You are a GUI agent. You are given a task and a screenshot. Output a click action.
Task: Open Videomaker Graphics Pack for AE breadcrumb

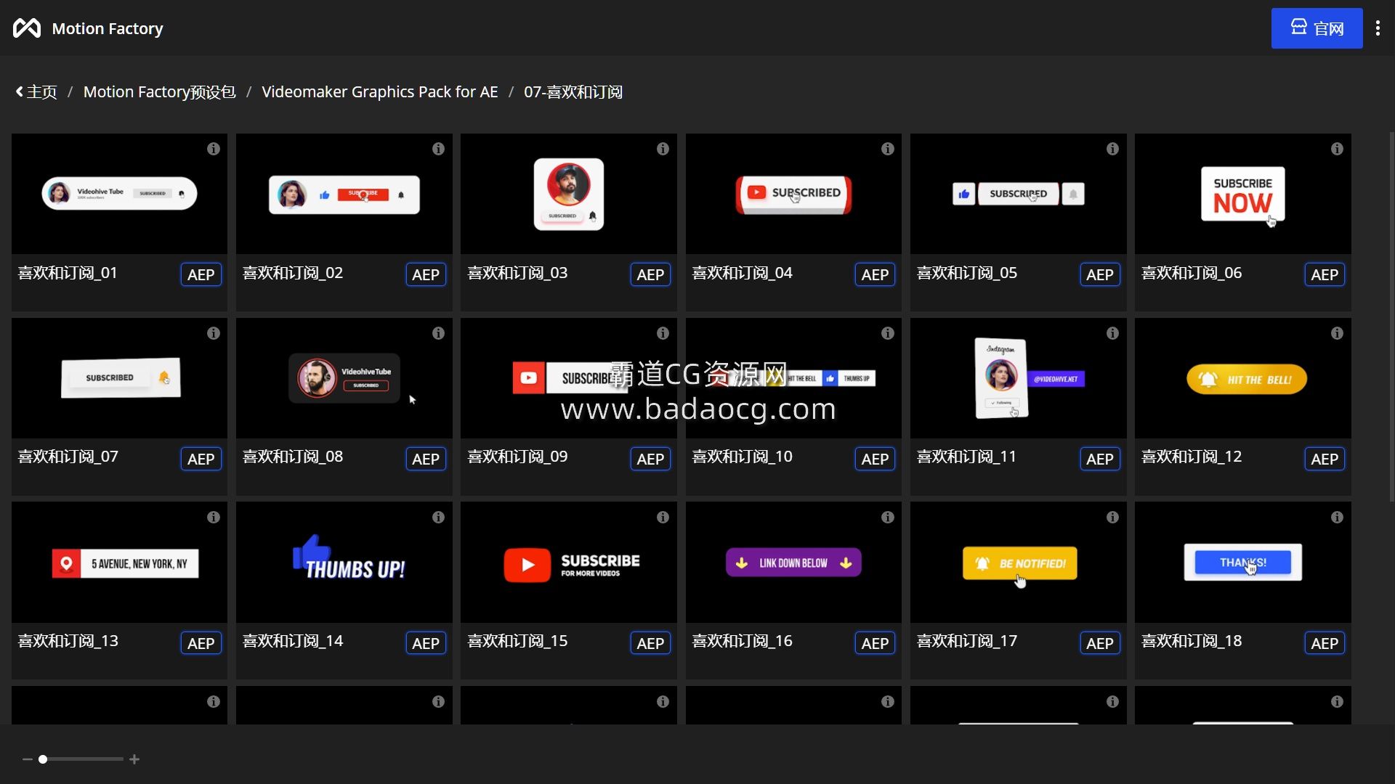click(380, 92)
